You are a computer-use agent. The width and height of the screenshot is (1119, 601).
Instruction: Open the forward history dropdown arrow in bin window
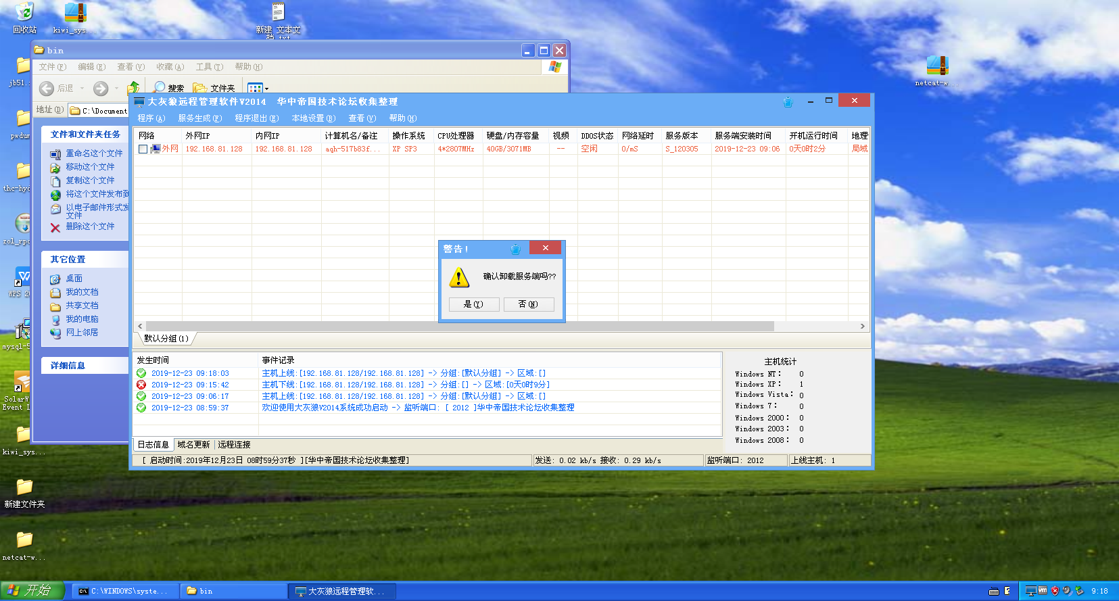point(116,89)
